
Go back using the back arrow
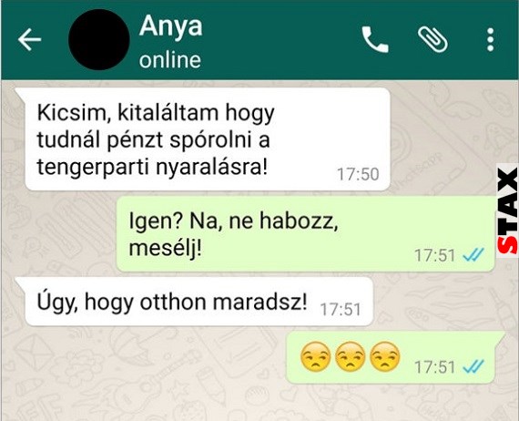click(x=29, y=39)
